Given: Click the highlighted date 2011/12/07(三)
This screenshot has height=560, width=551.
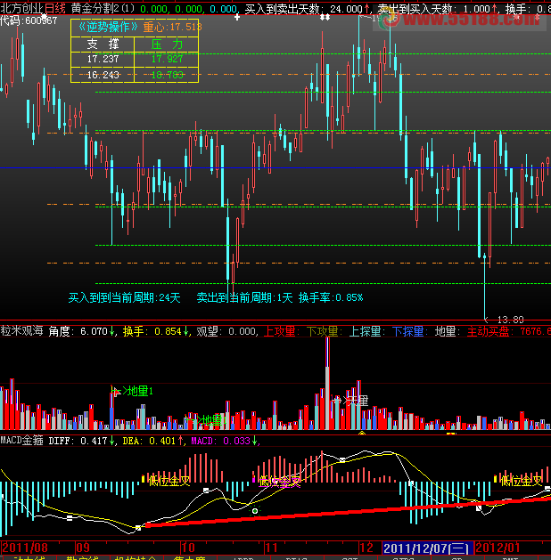Looking at the screenshot, I should [428, 548].
